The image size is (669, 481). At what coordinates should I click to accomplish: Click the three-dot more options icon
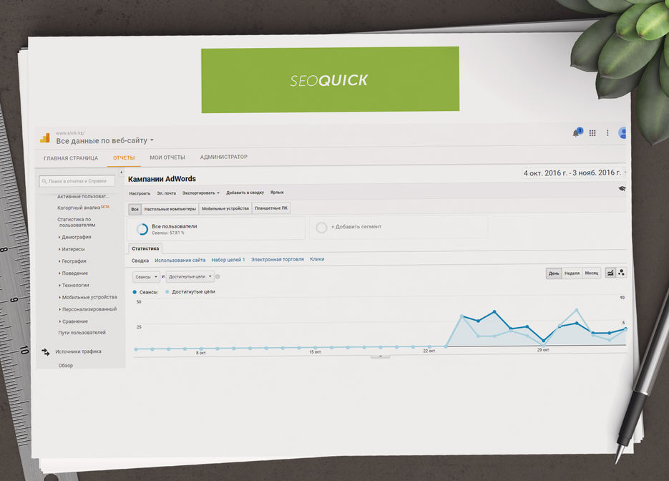pos(607,133)
